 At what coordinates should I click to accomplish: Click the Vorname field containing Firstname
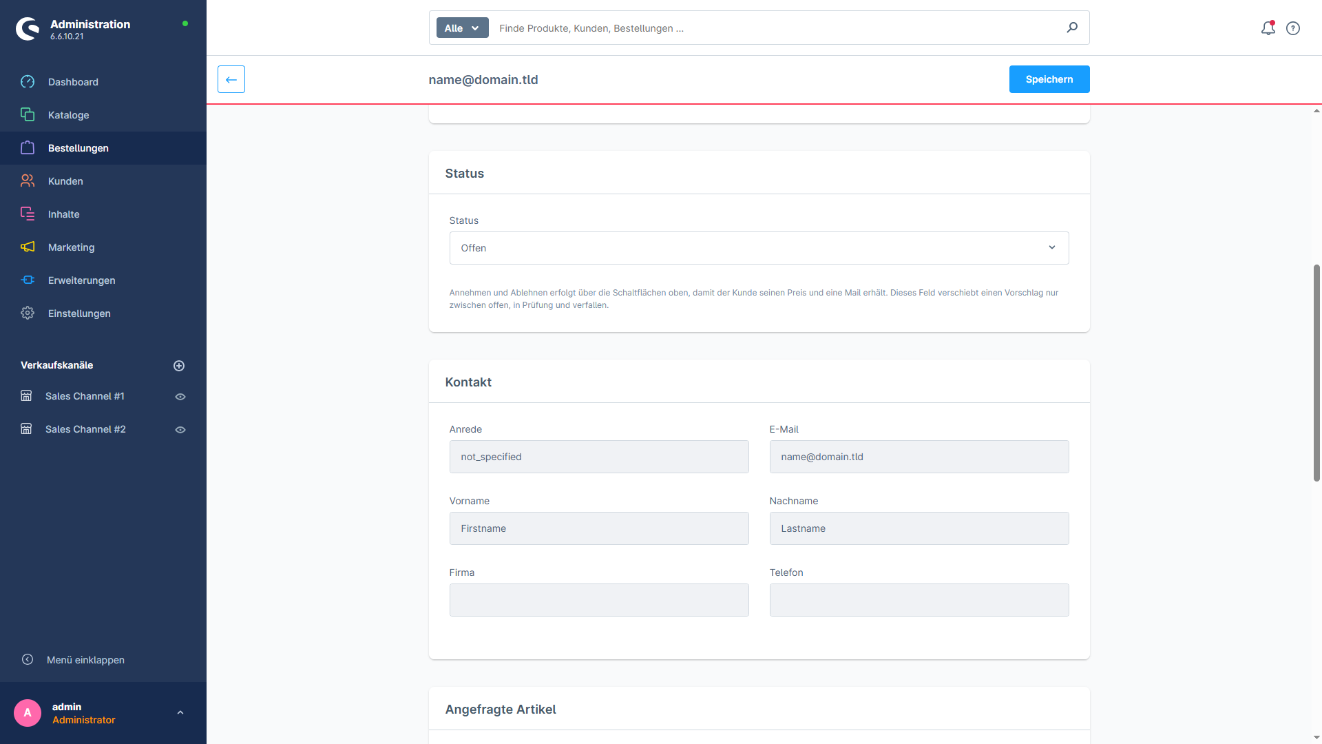click(599, 528)
